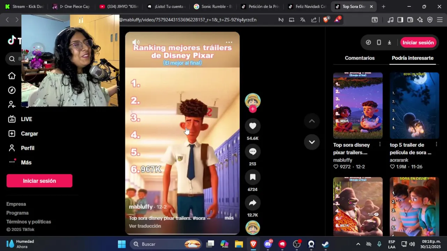Show hidden tray icons chevron
The height and width of the screenshot is (251, 447).
coord(358,244)
